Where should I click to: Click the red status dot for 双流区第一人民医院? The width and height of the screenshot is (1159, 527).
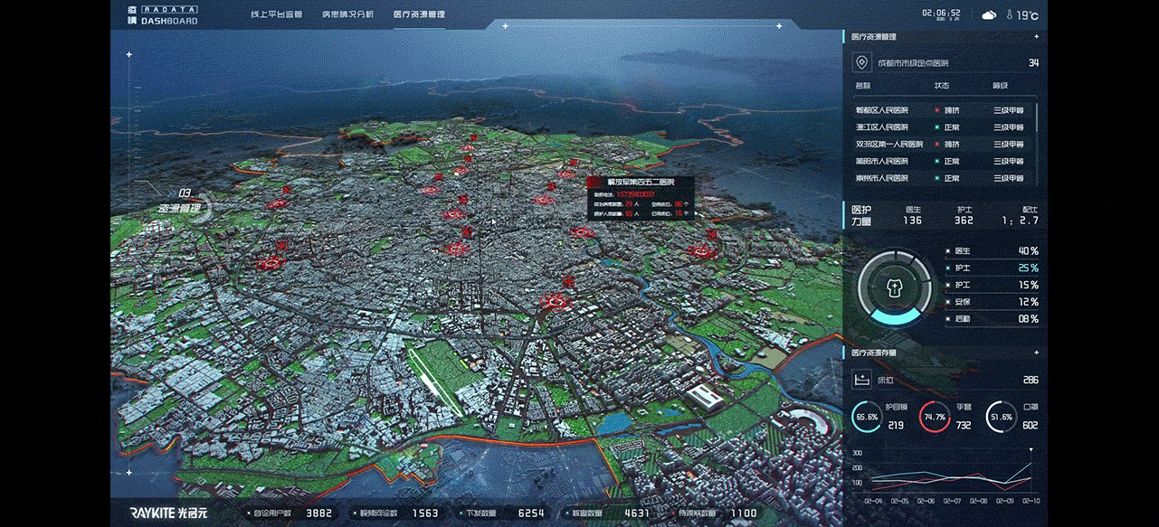tap(936, 145)
